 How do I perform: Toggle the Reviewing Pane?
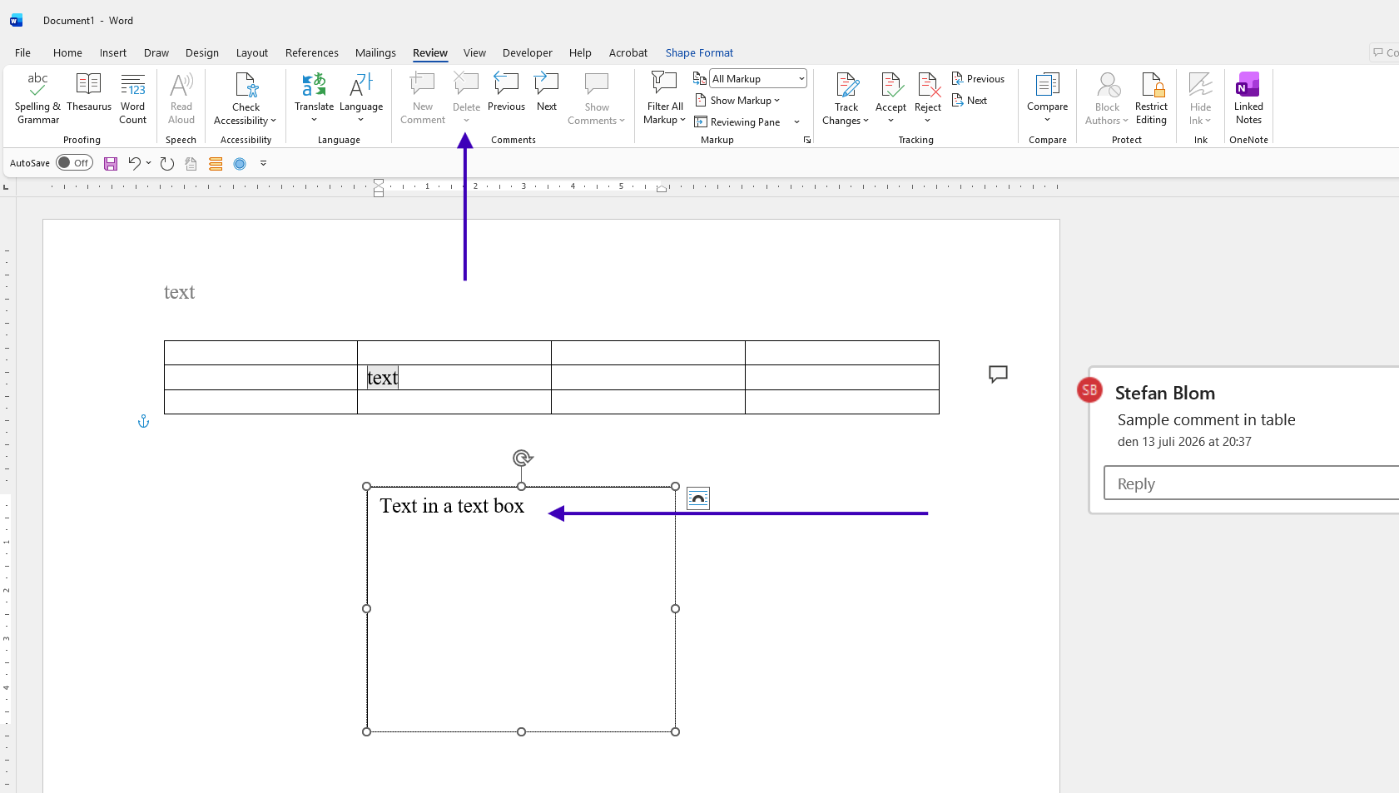coord(737,122)
